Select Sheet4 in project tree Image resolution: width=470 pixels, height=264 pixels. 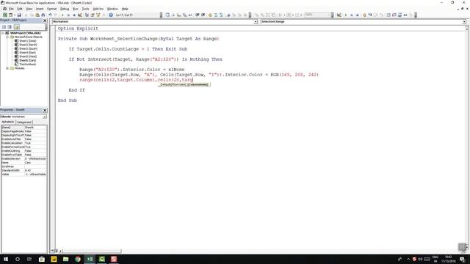coord(28,52)
